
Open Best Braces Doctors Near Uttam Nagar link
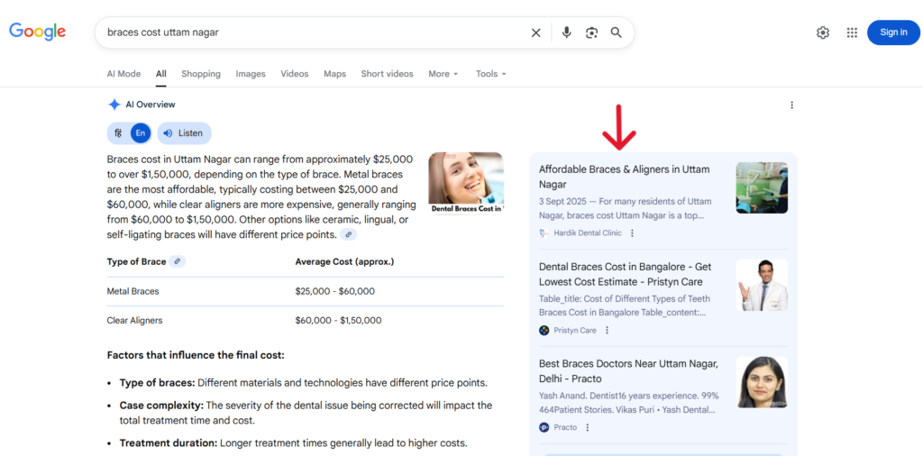click(x=628, y=370)
